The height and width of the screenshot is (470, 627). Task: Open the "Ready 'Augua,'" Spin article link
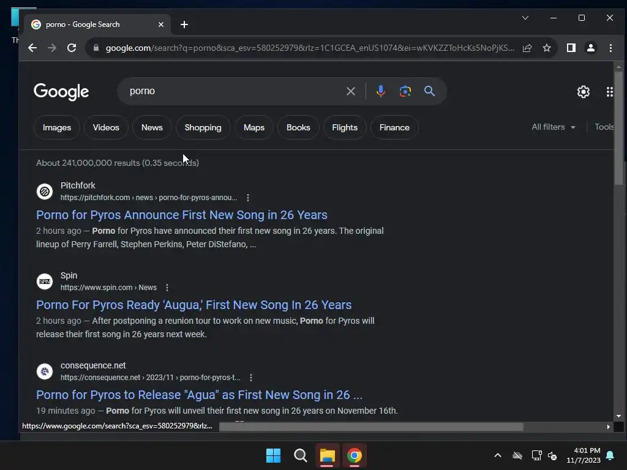(194, 305)
